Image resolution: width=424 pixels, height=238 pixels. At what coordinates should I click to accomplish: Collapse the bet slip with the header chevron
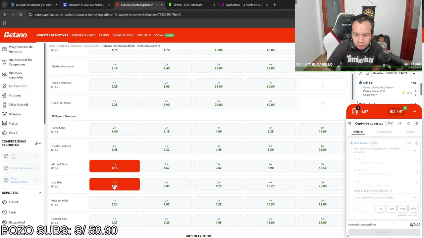415,111
